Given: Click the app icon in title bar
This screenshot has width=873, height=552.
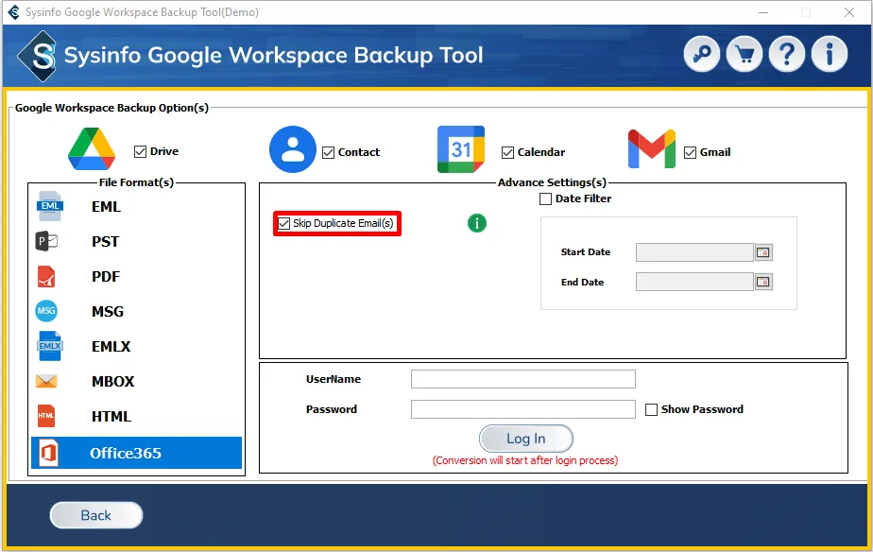Looking at the screenshot, I should (x=13, y=12).
